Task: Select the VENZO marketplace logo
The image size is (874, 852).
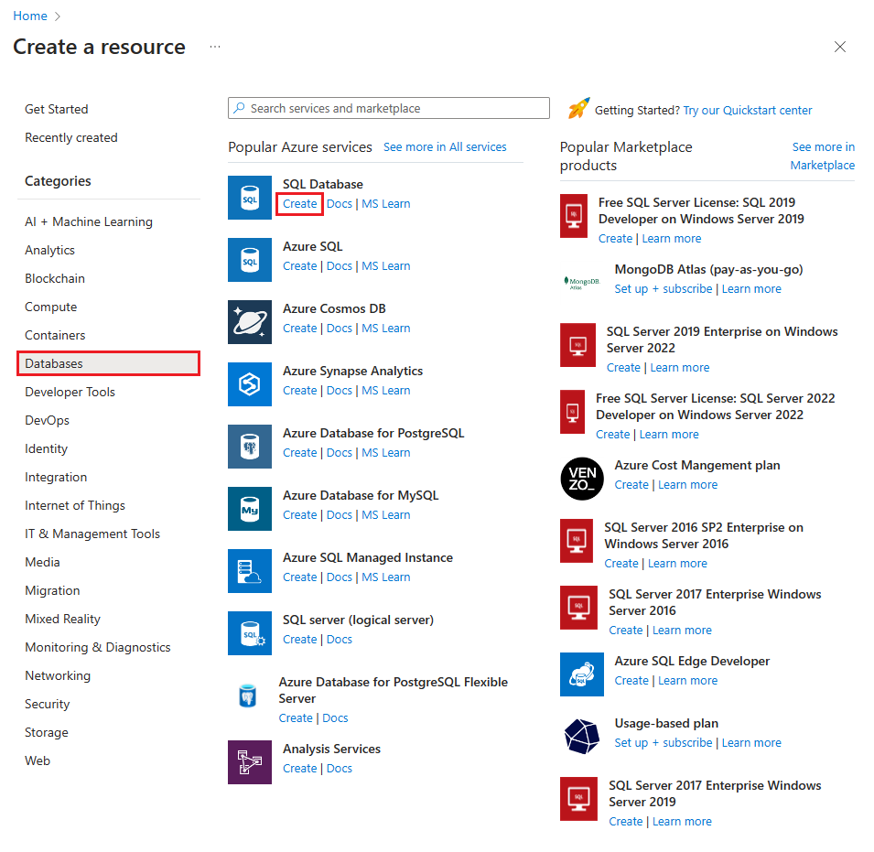Action: coord(582,479)
